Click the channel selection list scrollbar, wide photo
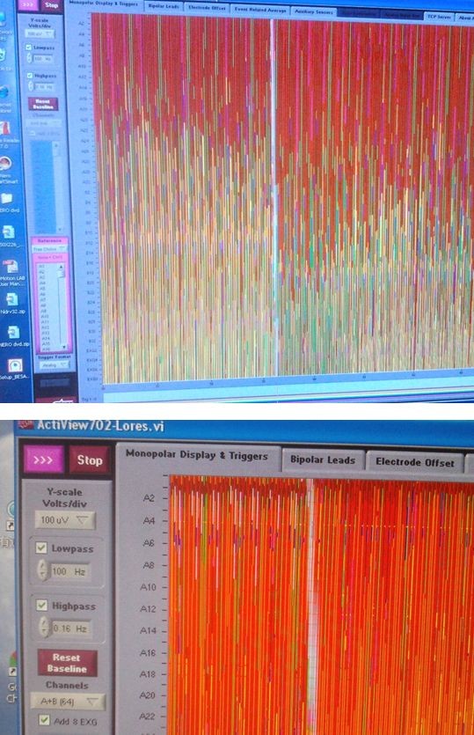This screenshot has width=474, height=735. [x=56, y=187]
